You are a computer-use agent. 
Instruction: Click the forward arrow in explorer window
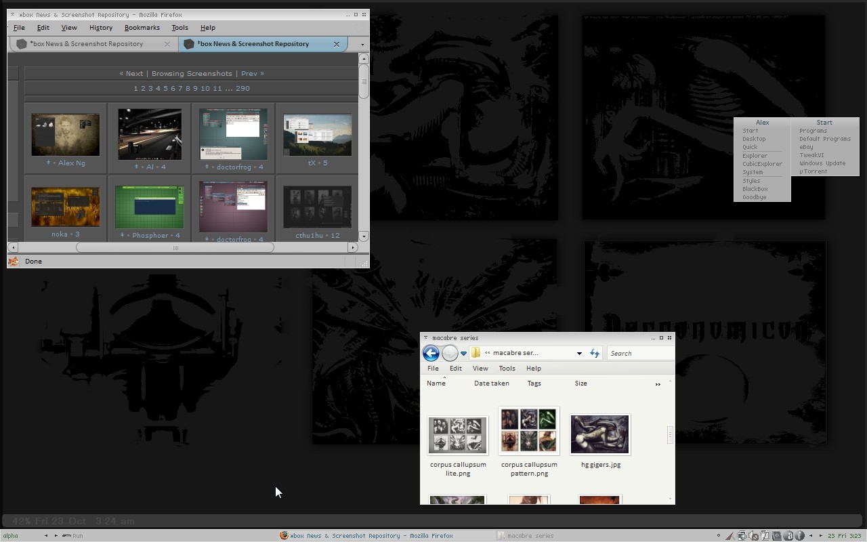click(x=450, y=353)
